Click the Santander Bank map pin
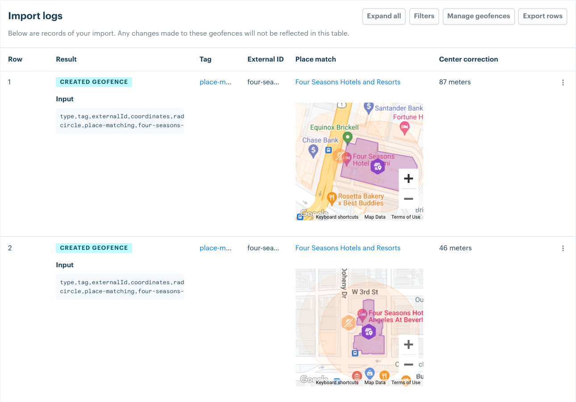The image size is (576, 402). point(368,107)
